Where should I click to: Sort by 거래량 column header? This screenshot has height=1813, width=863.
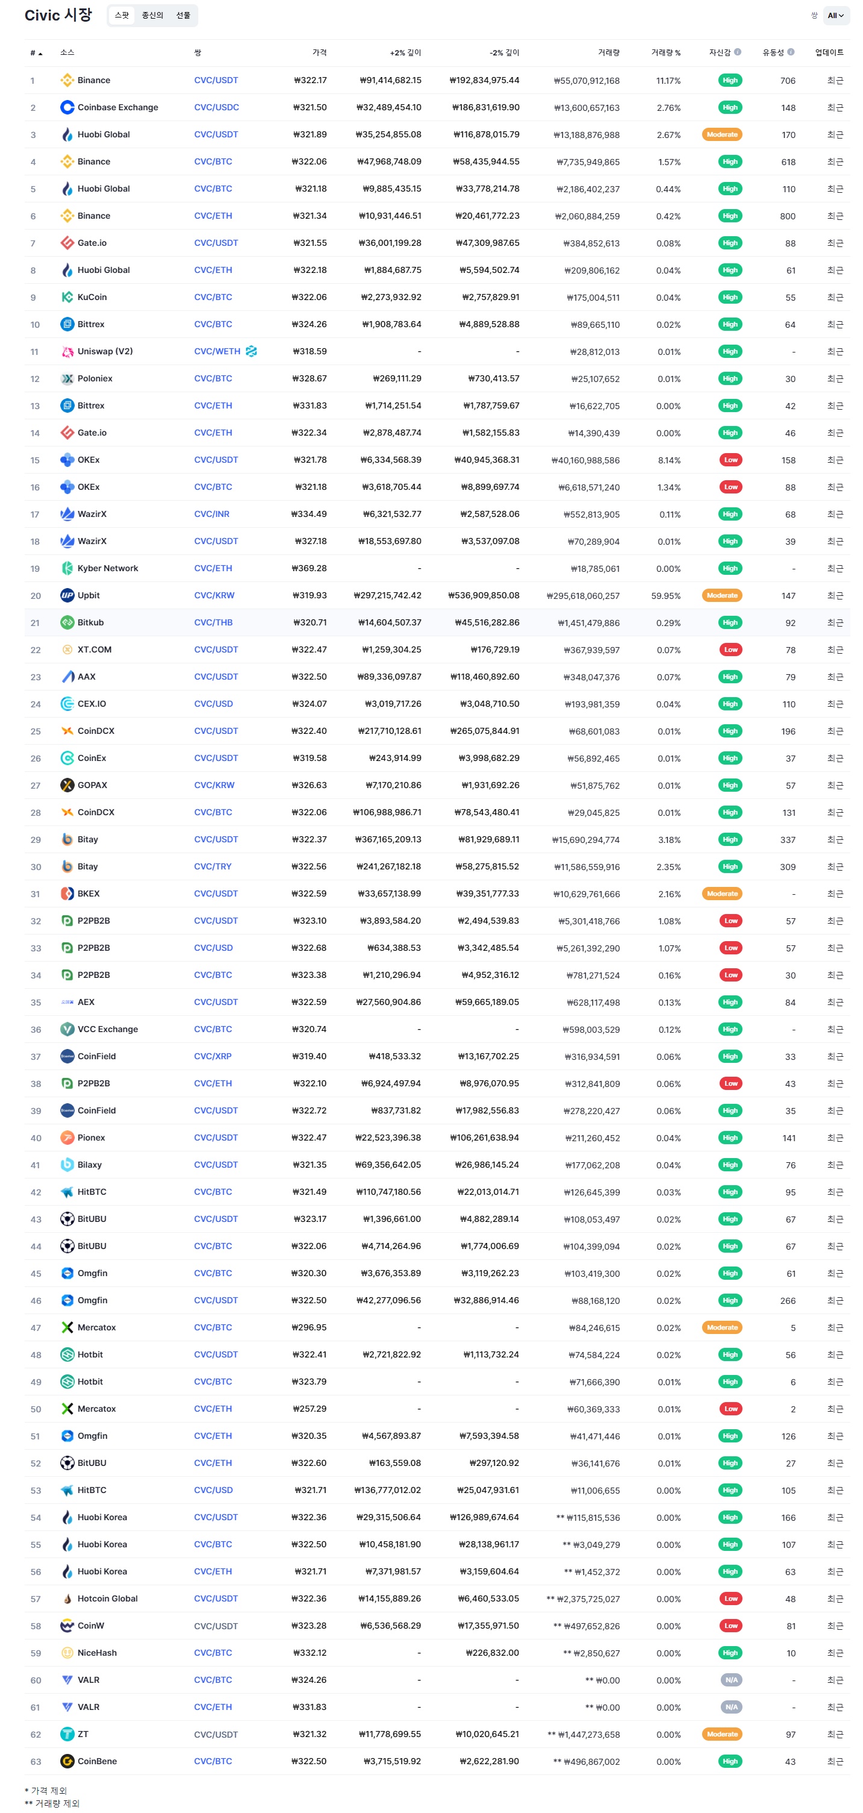pos(608,53)
